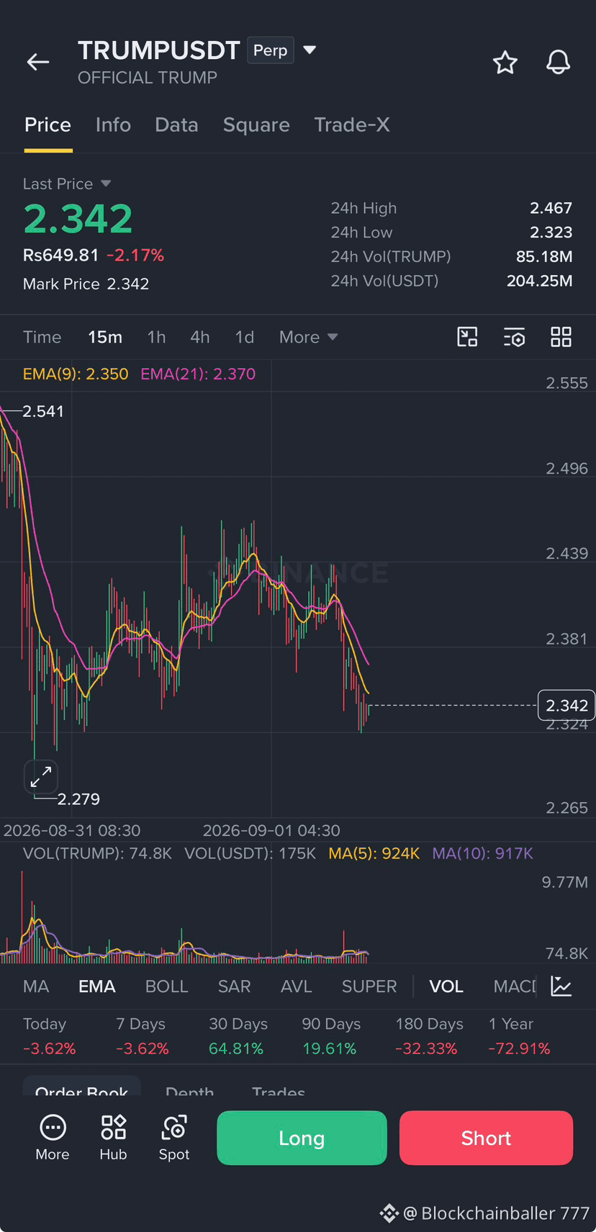The width and height of the screenshot is (596, 1232).
Task: Switch to Spot trading icon
Action: [x=174, y=1138]
